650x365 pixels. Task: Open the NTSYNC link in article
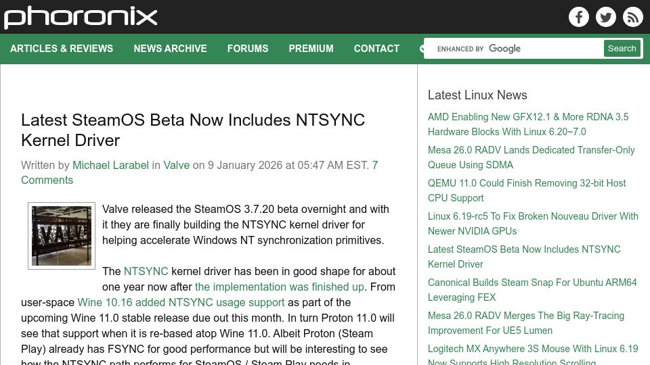click(146, 272)
